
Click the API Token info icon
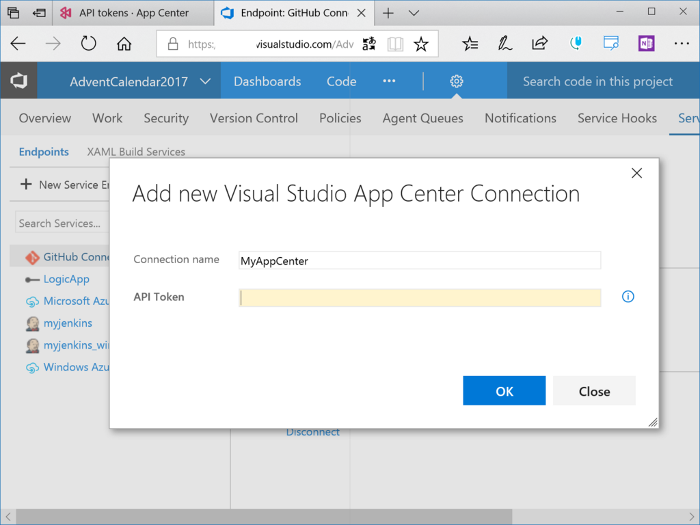628,297
